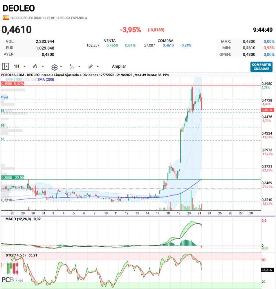
Task: Click the Pivot level label
Action: click(4, 97)
